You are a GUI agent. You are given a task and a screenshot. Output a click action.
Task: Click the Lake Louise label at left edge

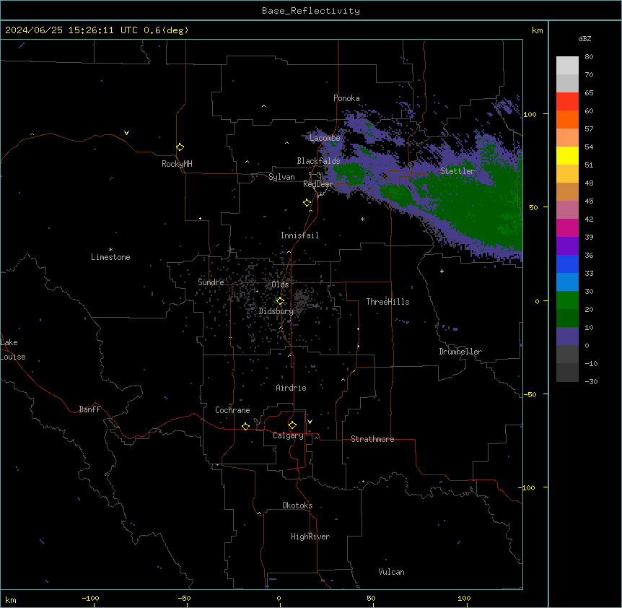point(13,349)
